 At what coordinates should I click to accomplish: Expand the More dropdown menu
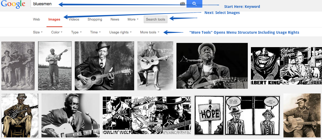click(133, 19)
